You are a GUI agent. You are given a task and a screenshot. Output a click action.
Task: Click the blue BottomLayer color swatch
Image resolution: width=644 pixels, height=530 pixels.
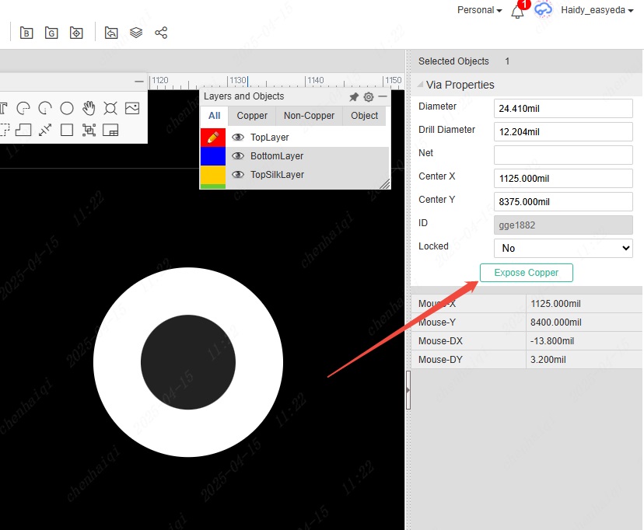(212, 156)
